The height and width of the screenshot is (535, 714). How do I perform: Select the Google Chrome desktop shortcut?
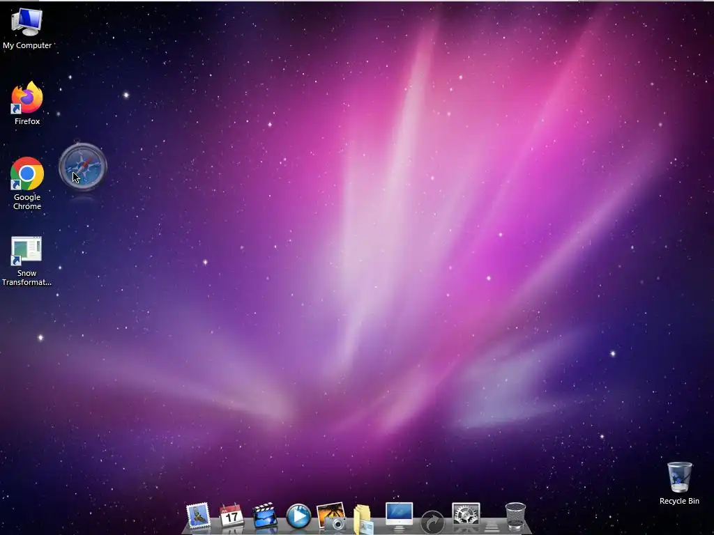click(x=27, y=173)
